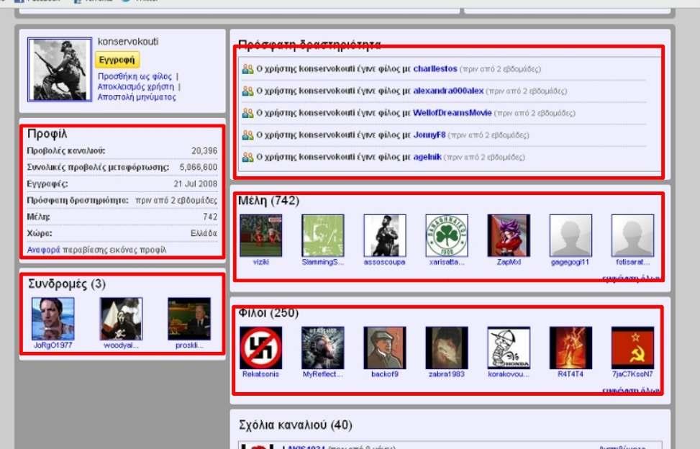
Task: Click the konservokouti profile picture
Action: coord(60,69)
